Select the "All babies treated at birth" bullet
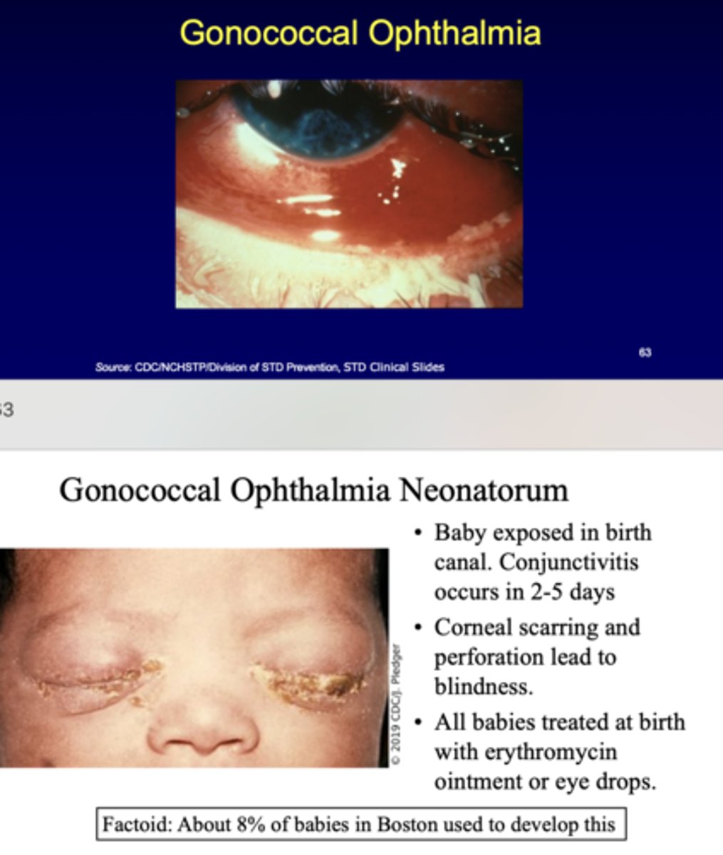The height and width of the screenshot is (855, 723). [559, 722]
